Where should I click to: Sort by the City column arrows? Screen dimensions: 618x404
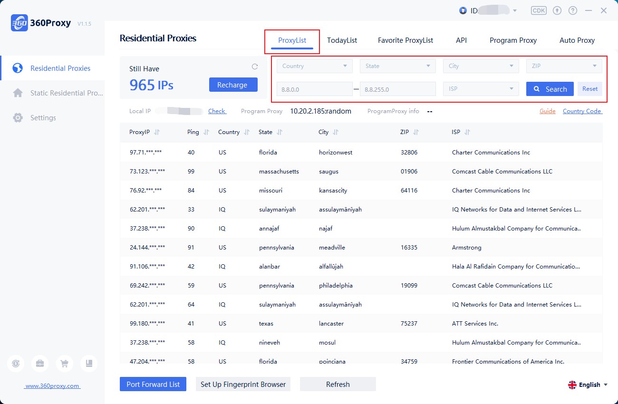pos(336,132)
